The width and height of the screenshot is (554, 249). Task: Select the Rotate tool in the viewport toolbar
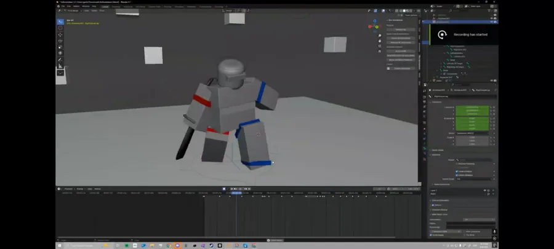pyautogui.click(x=60, y=41)
